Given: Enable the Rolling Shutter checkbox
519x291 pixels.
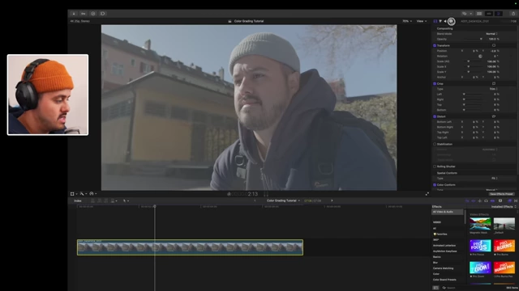Looking at the screenshot, I should click(x=435, y=167).
